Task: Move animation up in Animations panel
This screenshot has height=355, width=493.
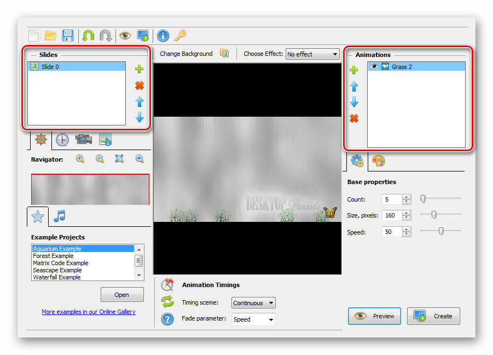Action: [354, 86]
